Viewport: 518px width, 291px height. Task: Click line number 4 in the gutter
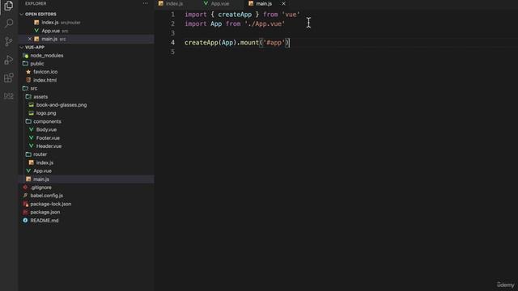172,43
